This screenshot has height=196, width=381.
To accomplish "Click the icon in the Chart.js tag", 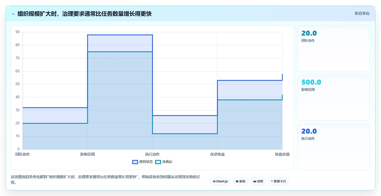I will 214,181.
